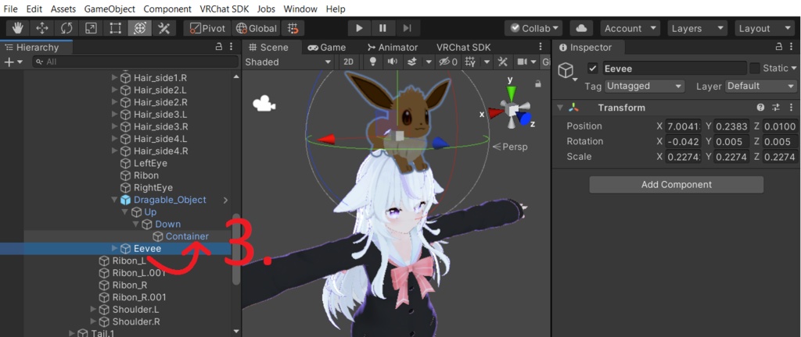Open the GameObject menu
Image resolution: width=801 pixels, height=337 pixels.
(x=110, y=9)
